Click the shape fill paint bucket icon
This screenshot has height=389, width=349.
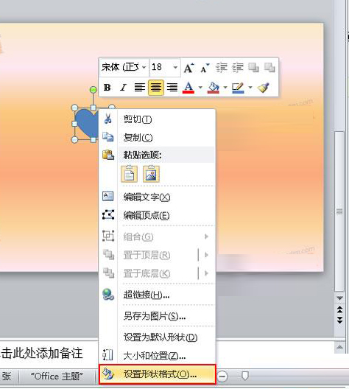(214, 88)
